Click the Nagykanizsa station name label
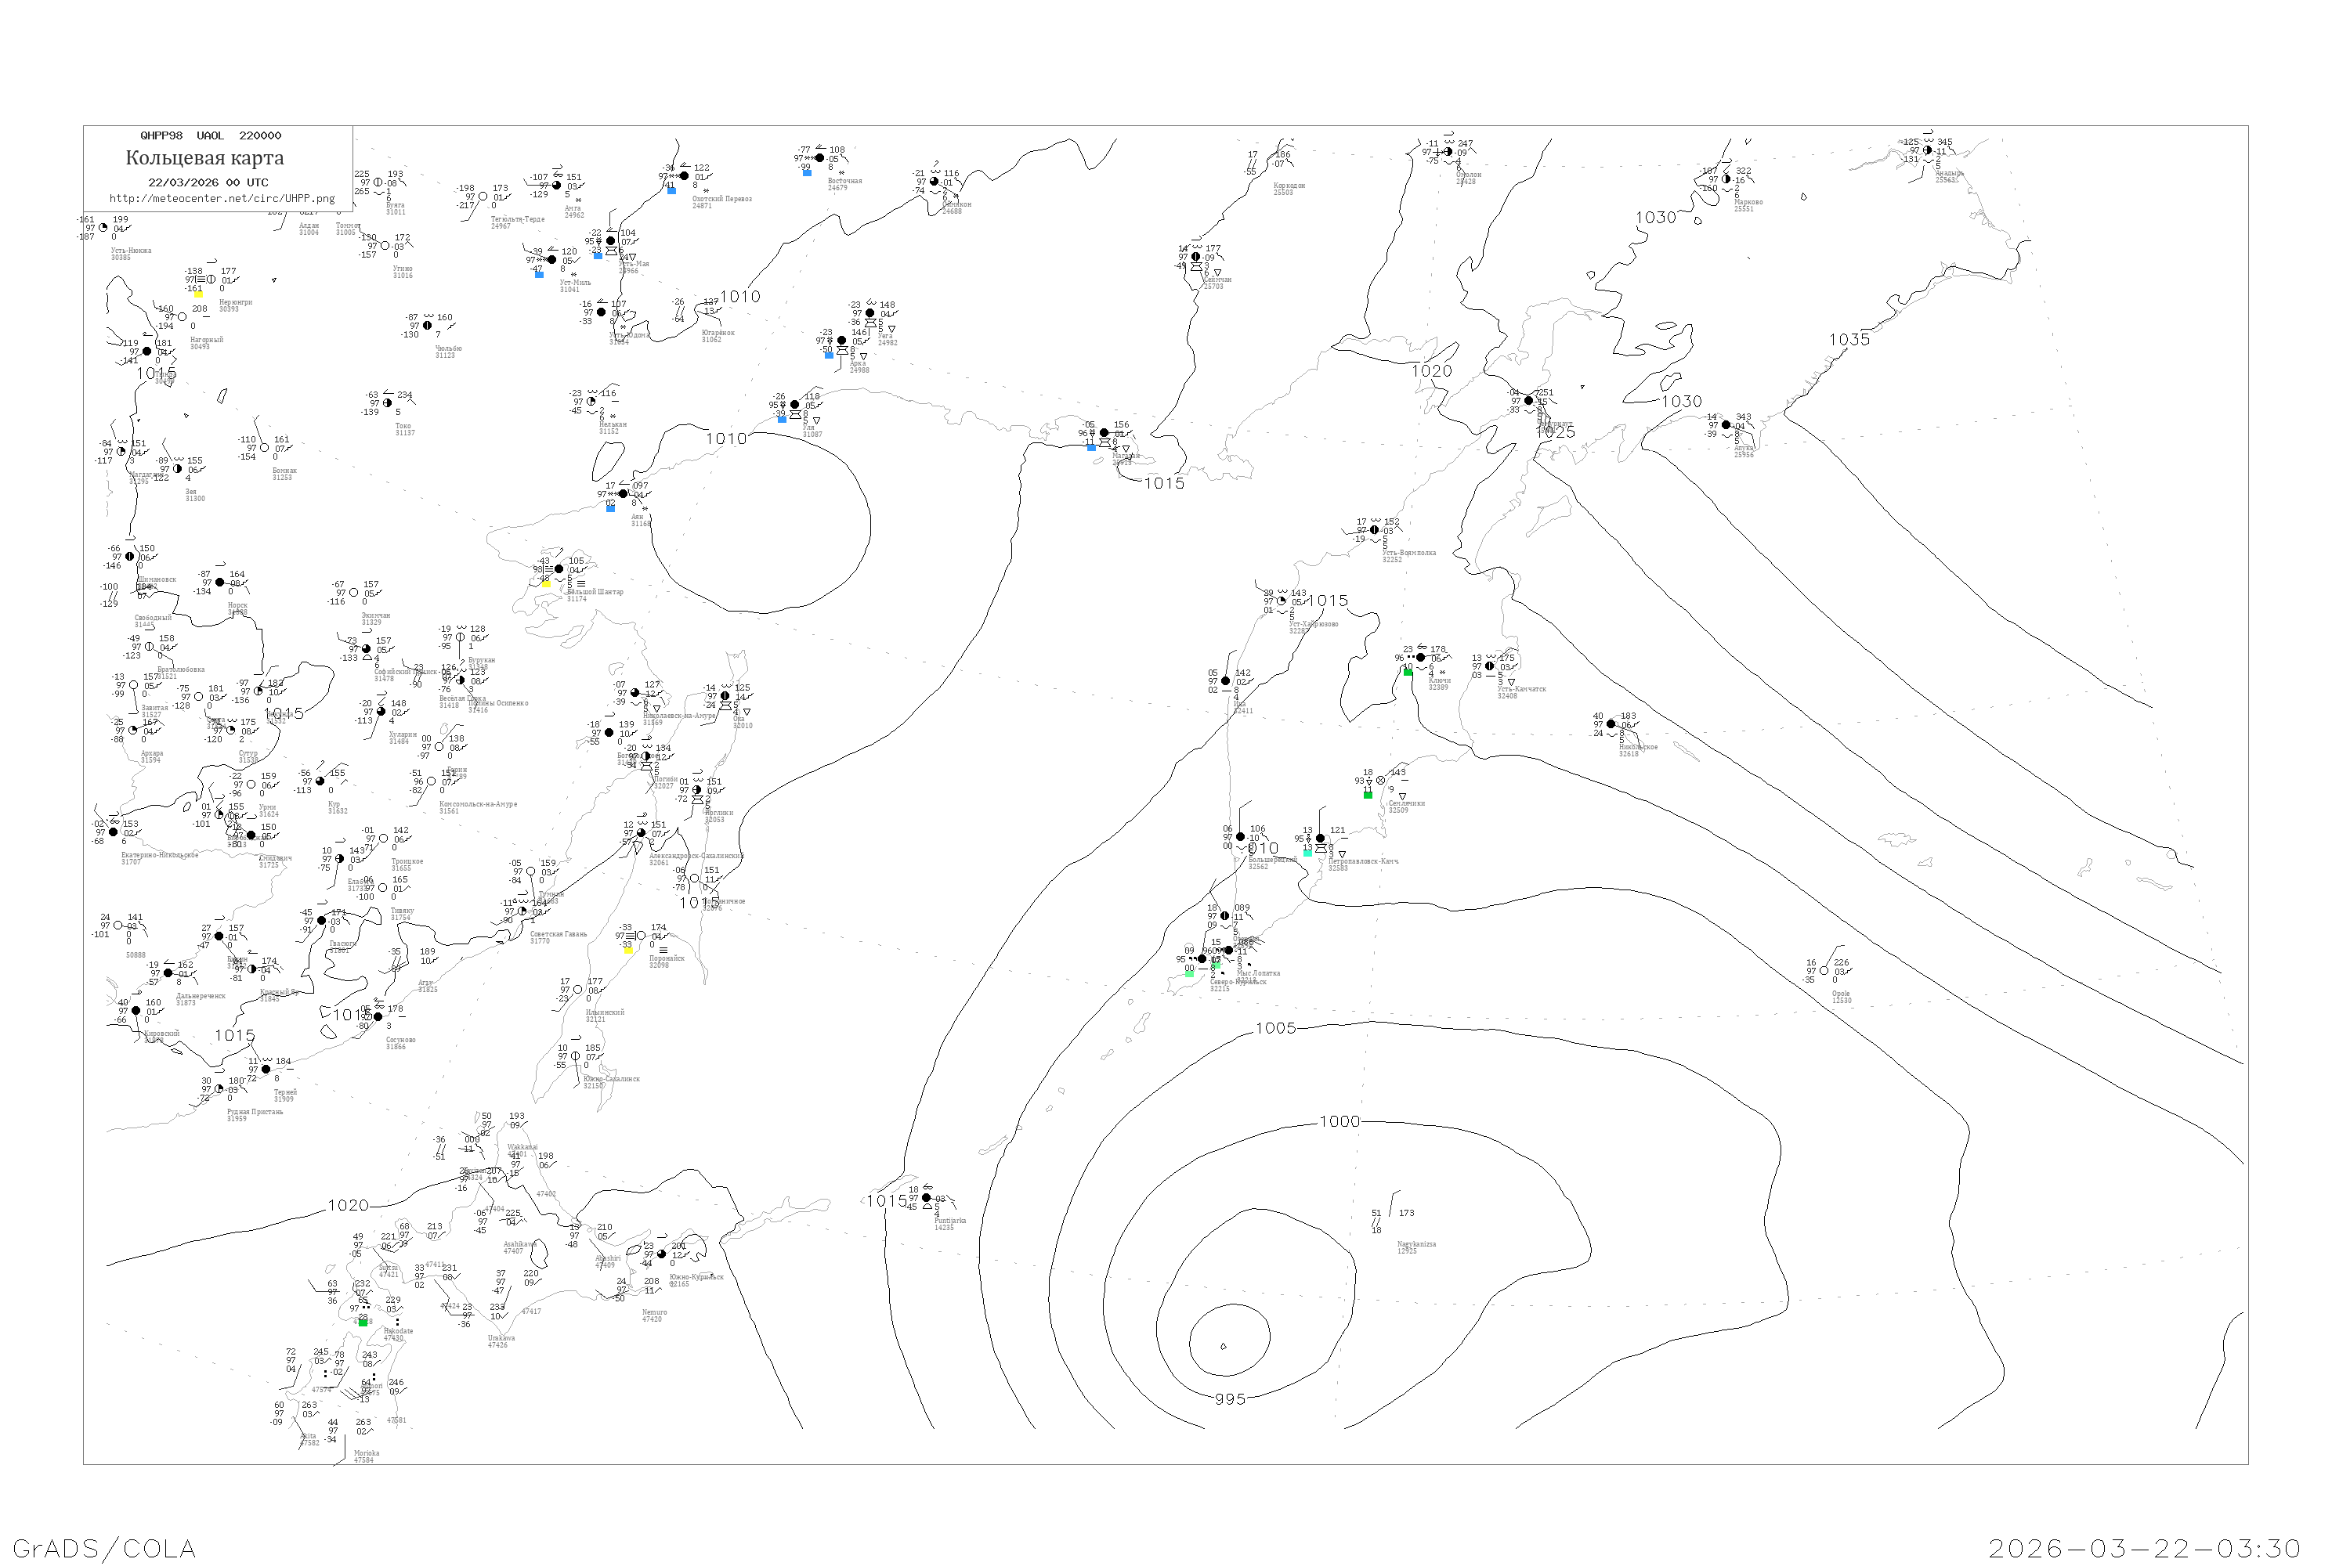 click(1415, 1243)
